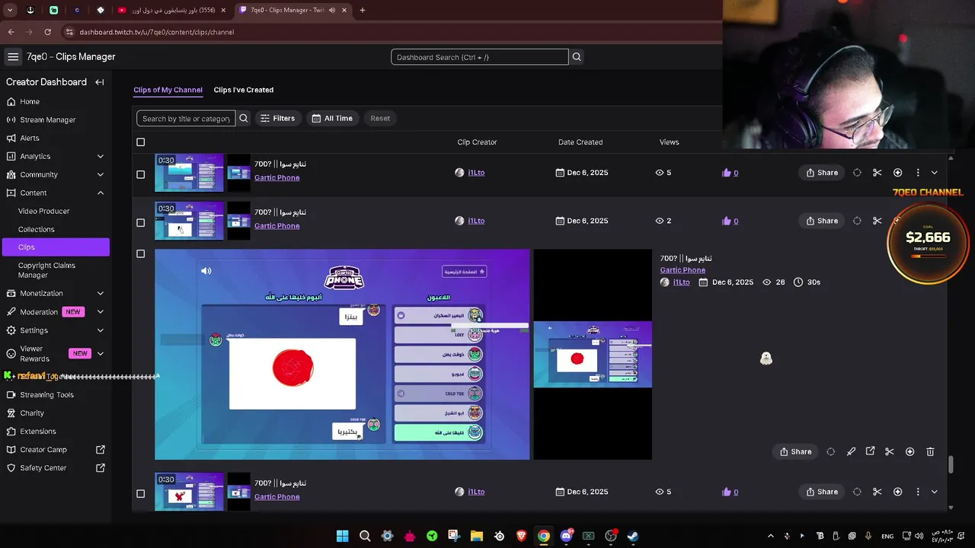Click the dashed circle icon on the expanded clip
The width and height of the screenshot is (975, 548).
click(x=830, y=451)
